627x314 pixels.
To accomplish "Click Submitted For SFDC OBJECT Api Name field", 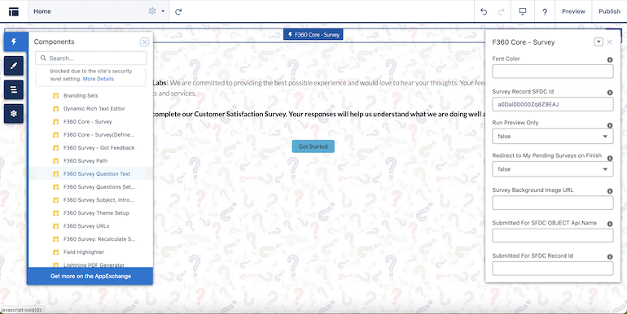I will 553,236.
